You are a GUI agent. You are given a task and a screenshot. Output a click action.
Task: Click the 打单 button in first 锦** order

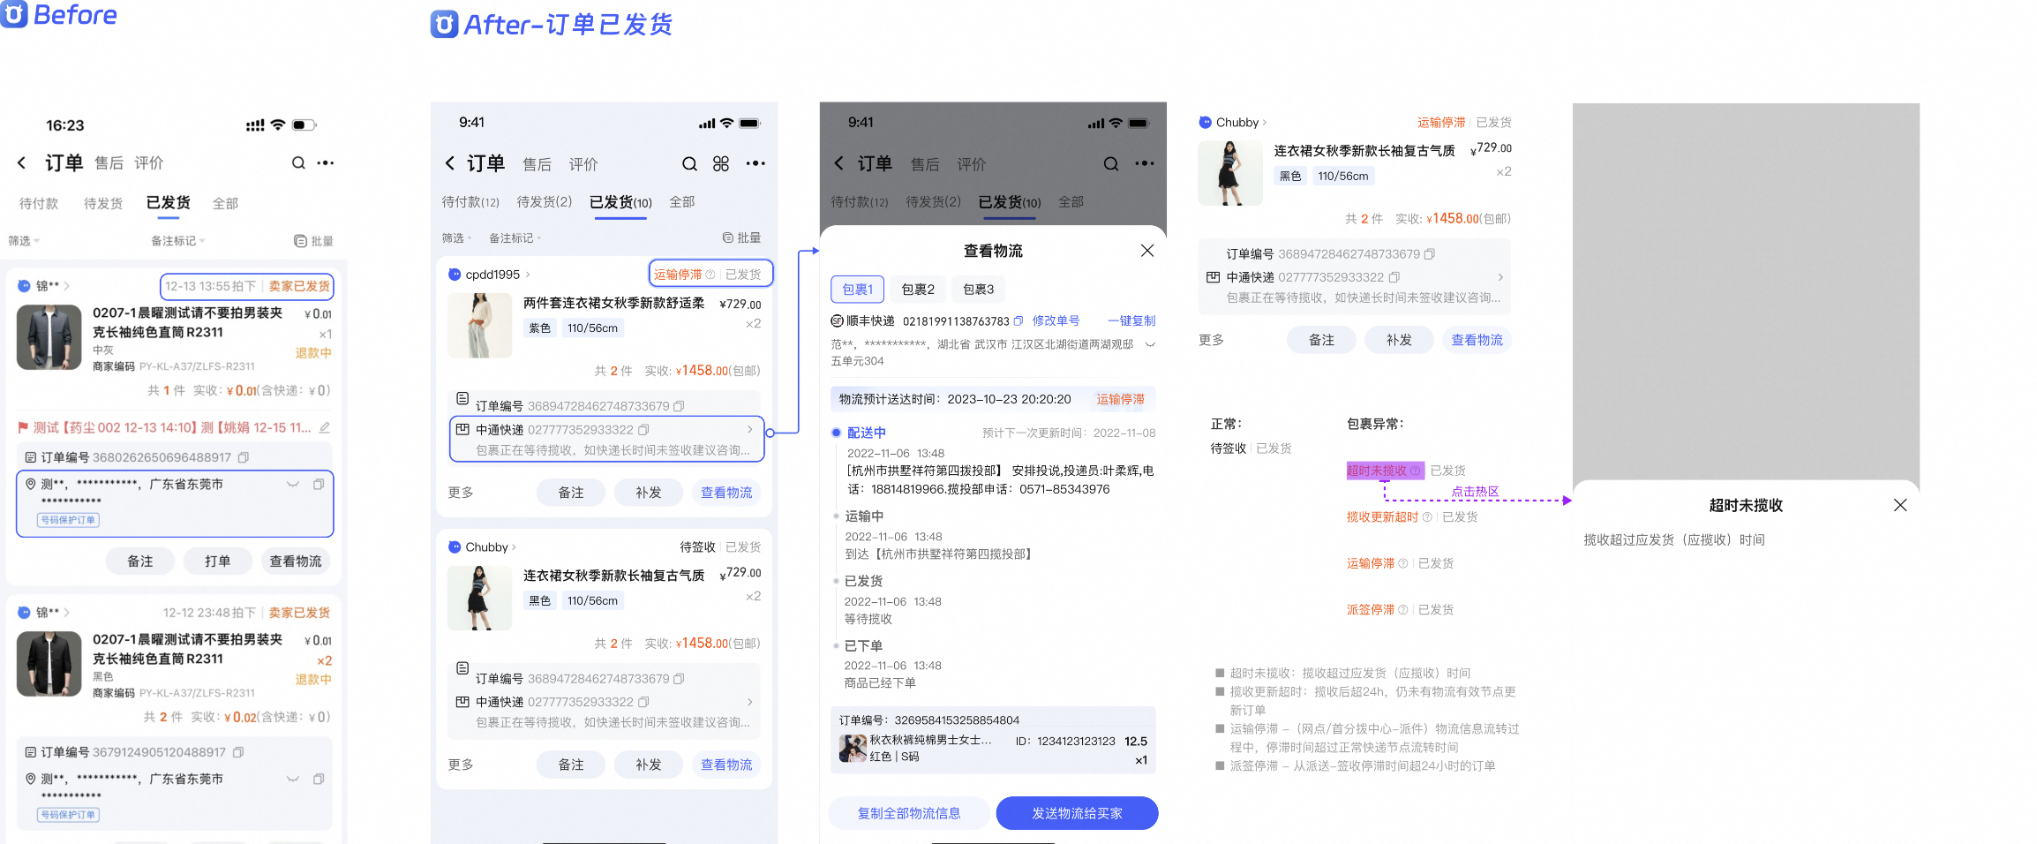(x=217, y=561)
